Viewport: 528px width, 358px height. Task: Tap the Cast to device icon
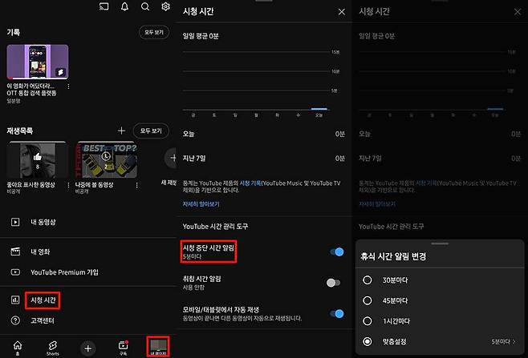[104, 6]
